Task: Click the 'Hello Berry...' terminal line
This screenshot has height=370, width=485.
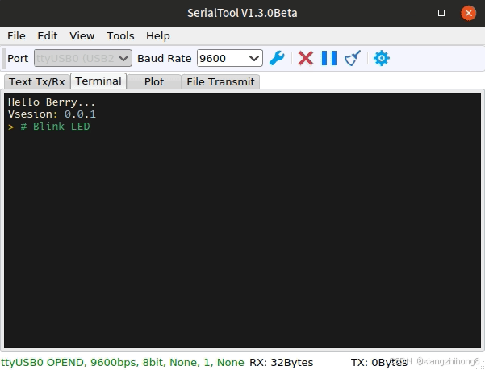Action: [52, 102]
